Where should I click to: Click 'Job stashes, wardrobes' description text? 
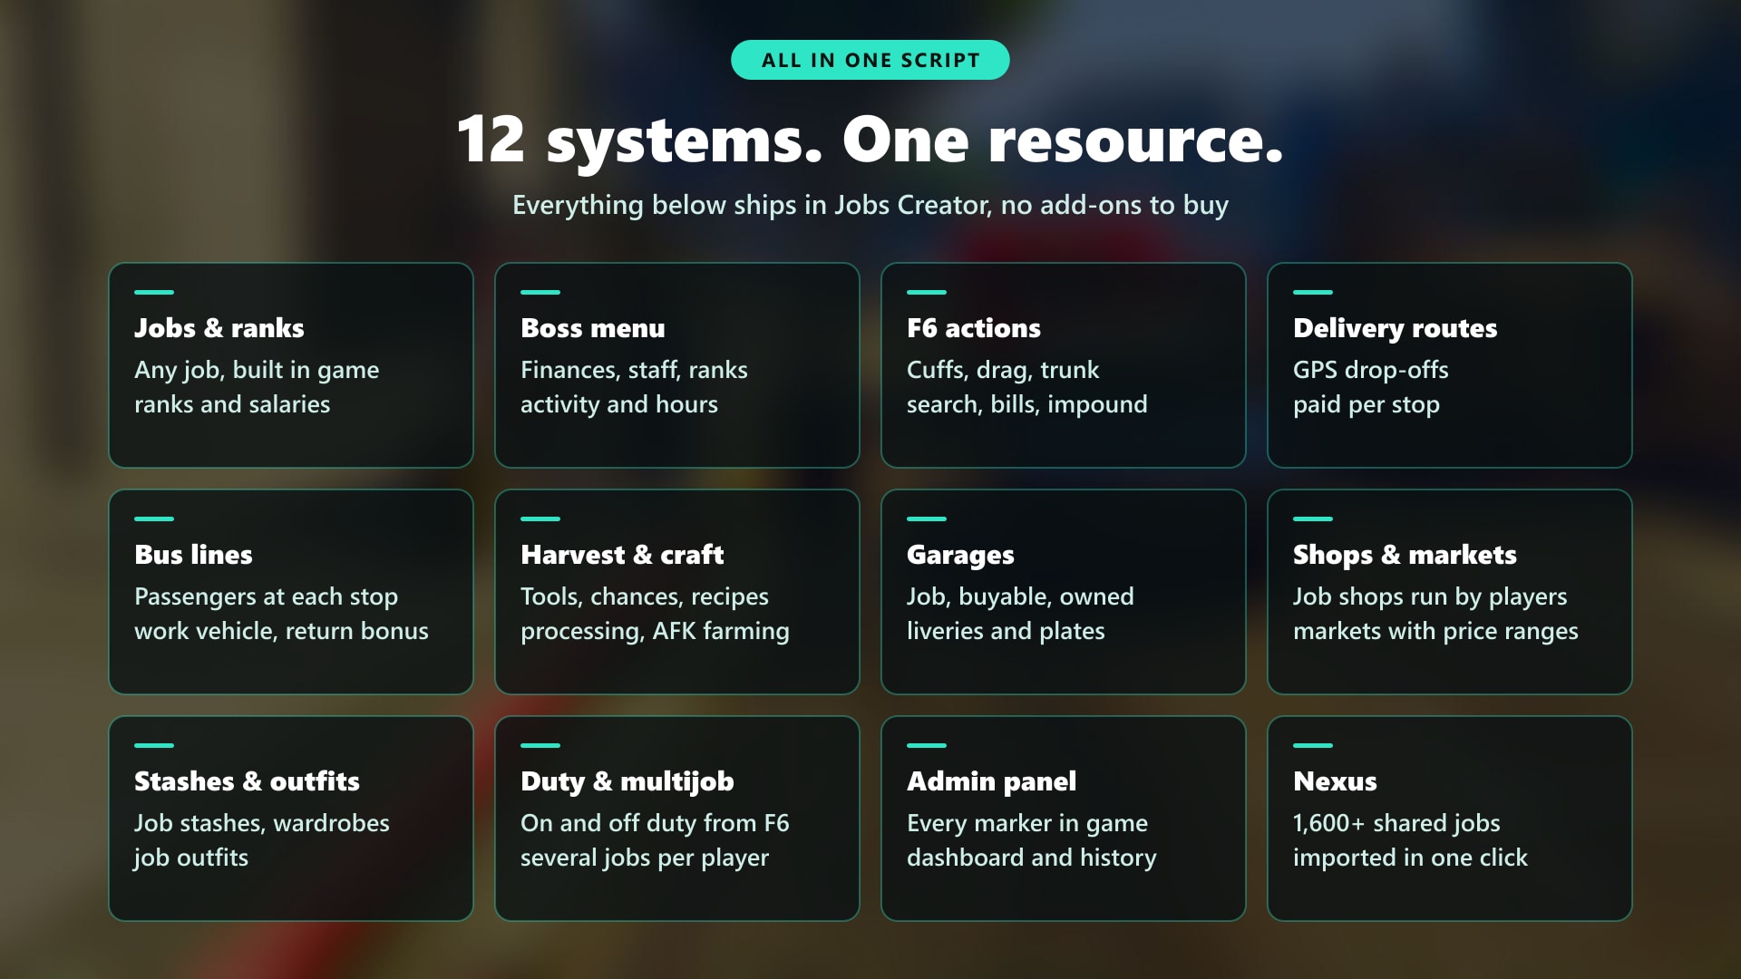click(262, 824)
